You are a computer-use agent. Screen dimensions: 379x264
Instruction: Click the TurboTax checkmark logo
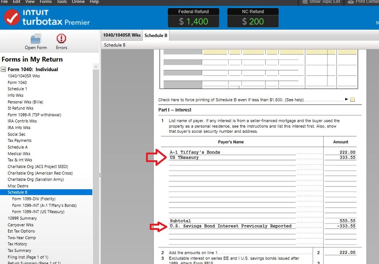[x=12, y=17]
